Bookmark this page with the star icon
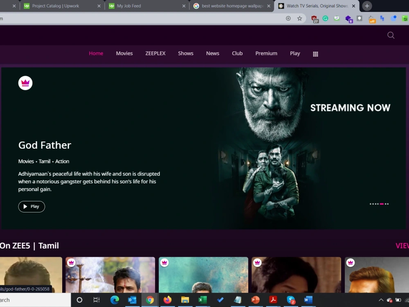Viewport: 409px width, 307px height. click(299, 18)
